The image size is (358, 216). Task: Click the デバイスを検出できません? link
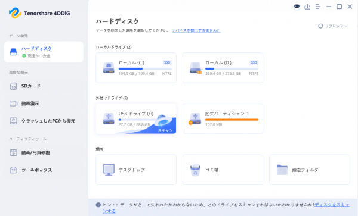196,30
